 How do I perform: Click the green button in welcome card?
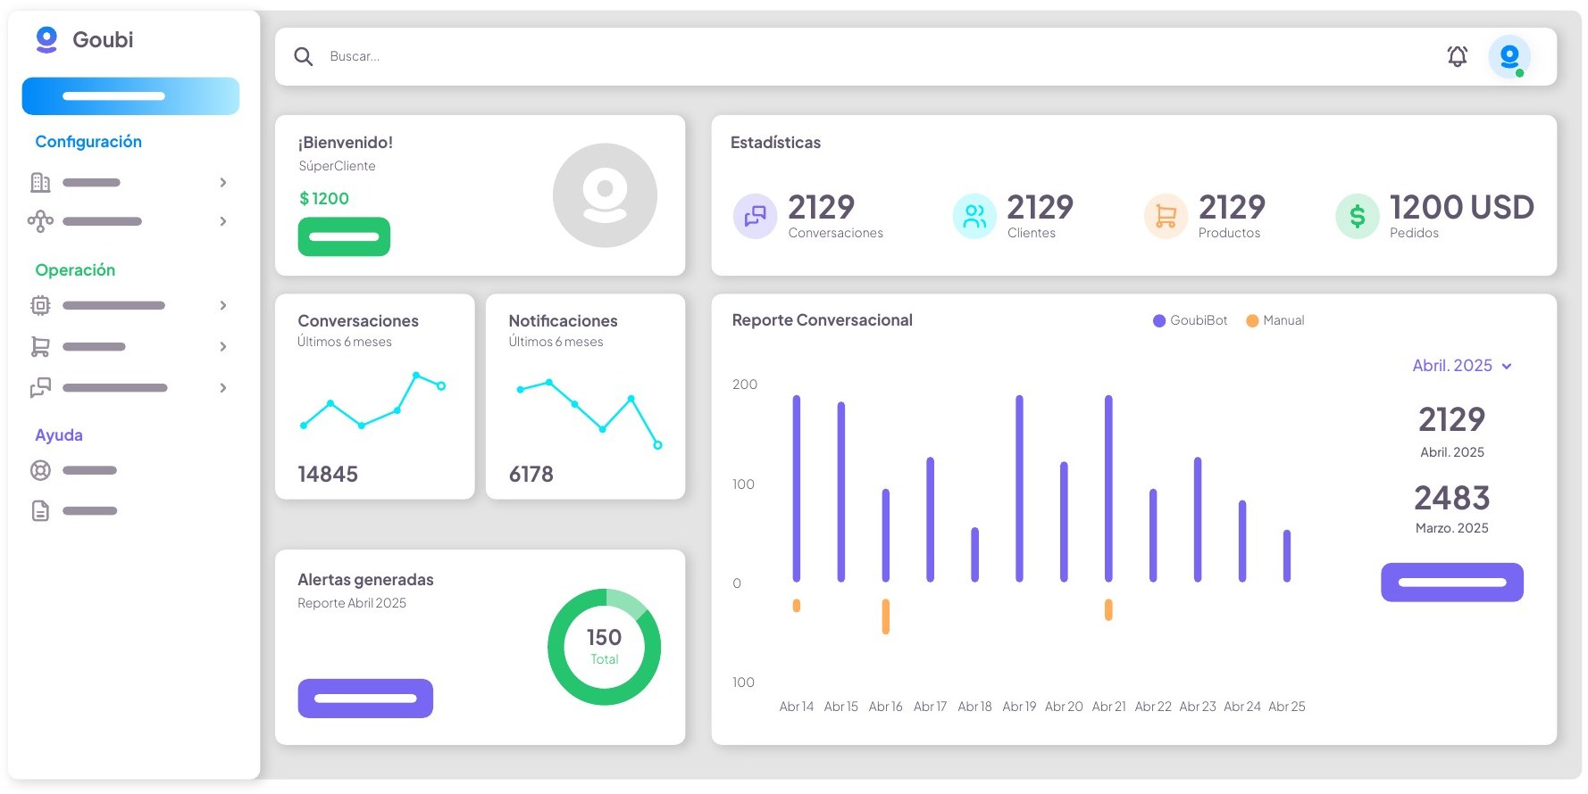(344, 236)
